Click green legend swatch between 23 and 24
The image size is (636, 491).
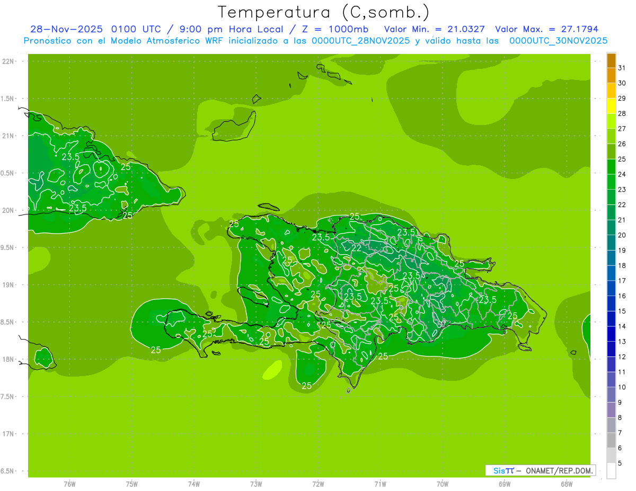coord(611,182)
